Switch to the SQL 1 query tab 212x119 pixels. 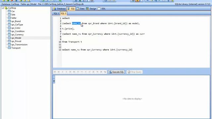click(x=56, y=13)
